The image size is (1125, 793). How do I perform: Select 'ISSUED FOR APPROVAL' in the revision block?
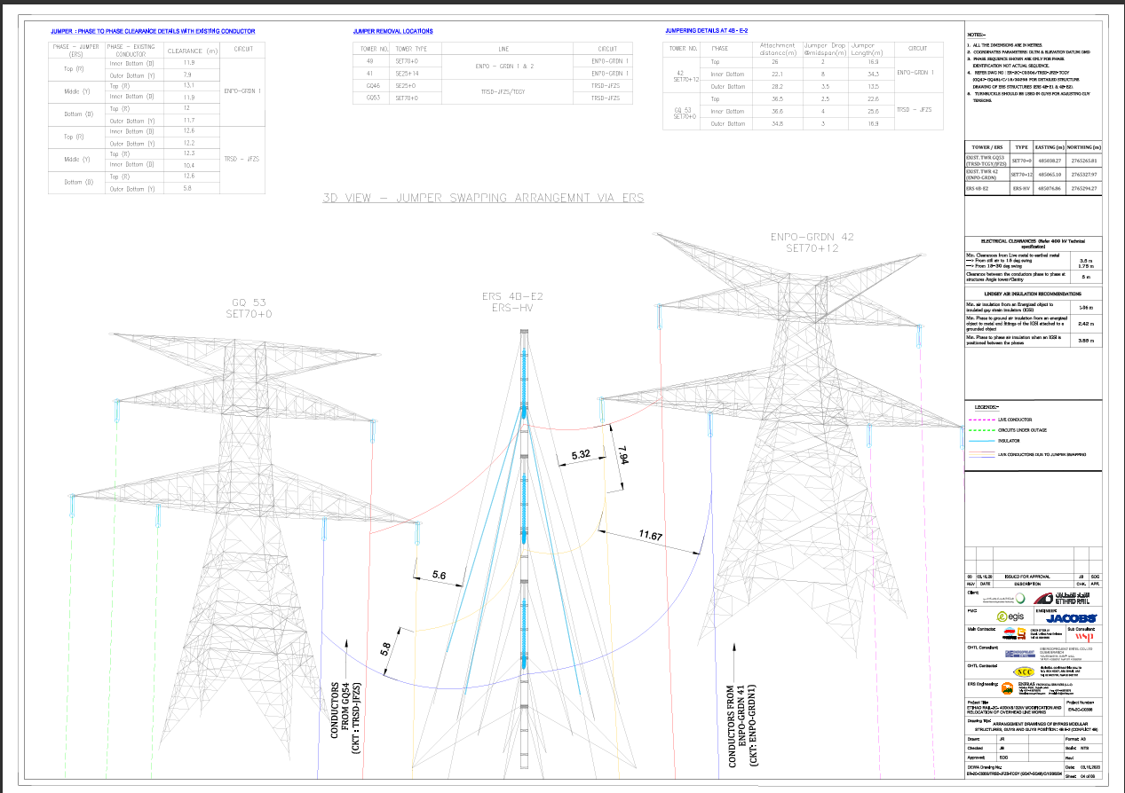coord(1026,576)
